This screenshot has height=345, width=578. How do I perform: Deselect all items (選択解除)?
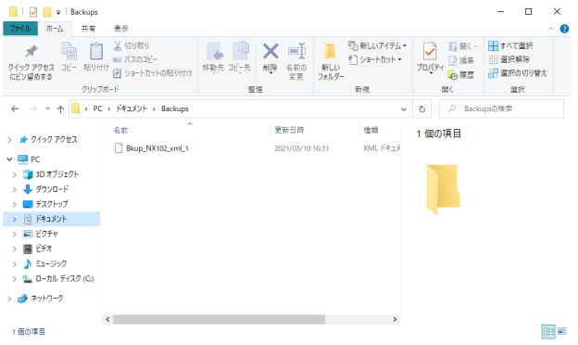[x=509, y=59]
